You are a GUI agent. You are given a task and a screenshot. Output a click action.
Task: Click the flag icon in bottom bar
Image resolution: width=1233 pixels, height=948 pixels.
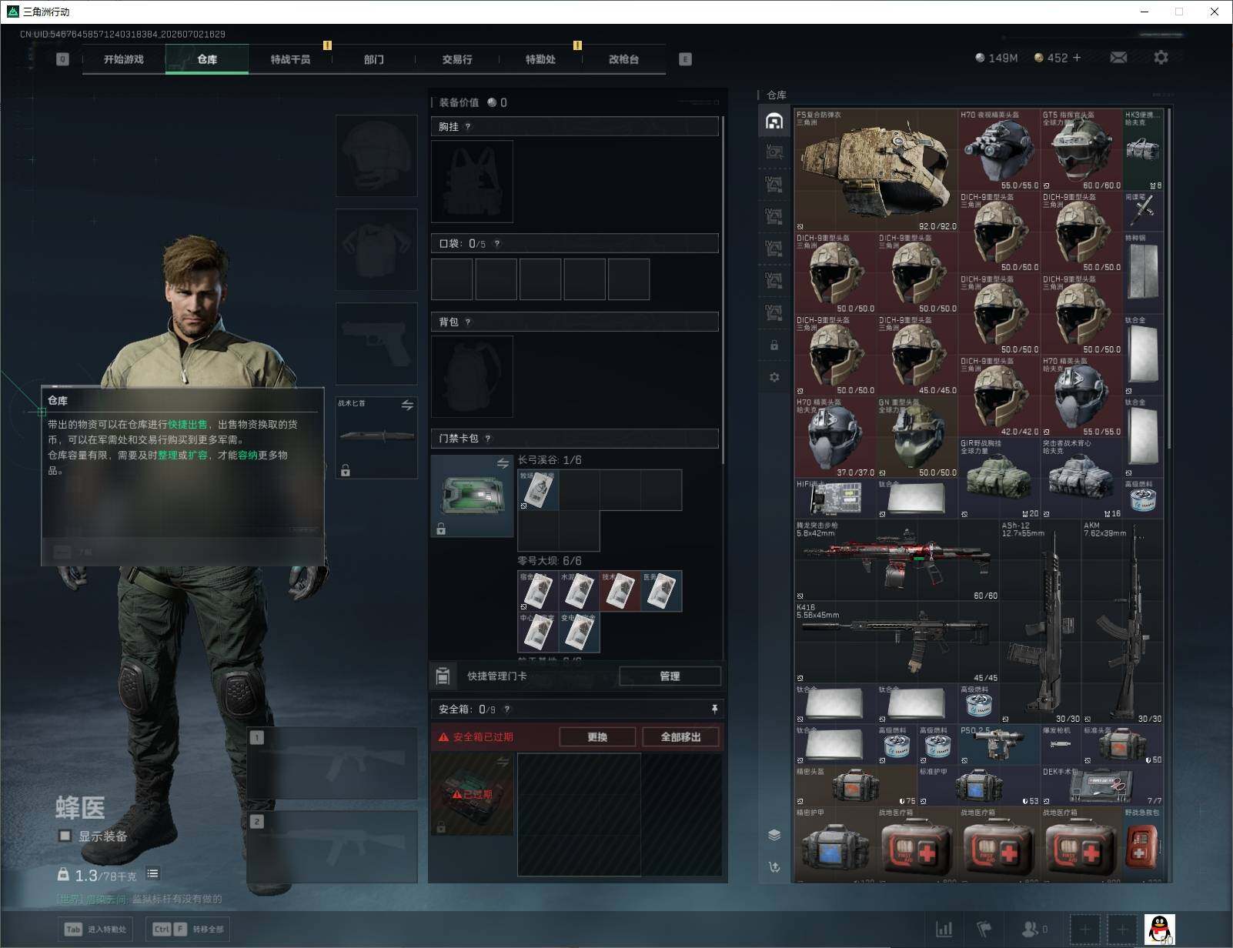pyautogui.click(x=984, y=930)
